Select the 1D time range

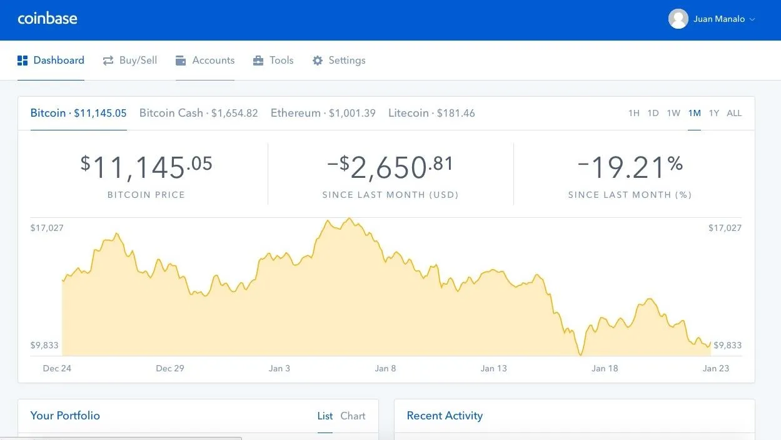653,113
